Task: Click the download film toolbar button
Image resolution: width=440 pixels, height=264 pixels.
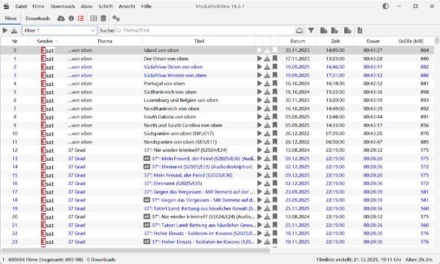Action: click(x=14, y=30)
